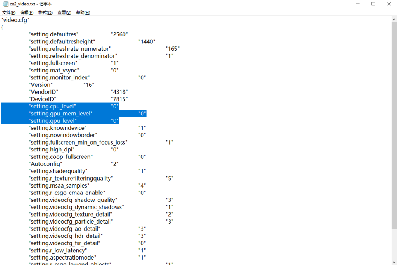The image size is (397, 265).
Task: Place cursor on "setting.msaa_samples" line
Action: pos(59,186)
